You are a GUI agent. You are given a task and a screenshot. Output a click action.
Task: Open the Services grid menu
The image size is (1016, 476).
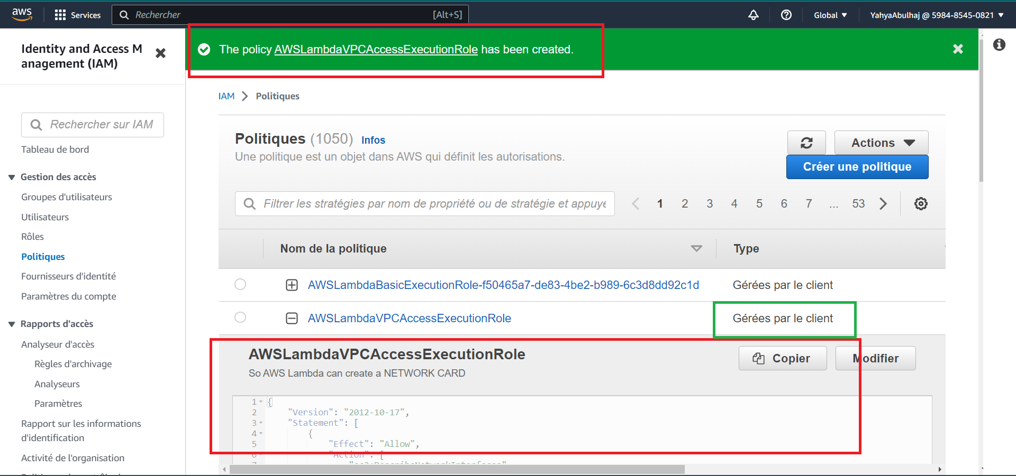(x=60, y=15)
